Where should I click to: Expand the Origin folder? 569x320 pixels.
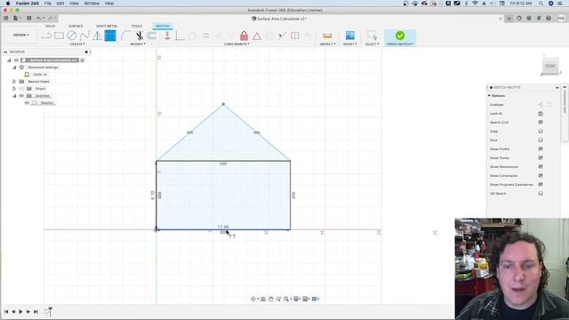click(14, 89)
